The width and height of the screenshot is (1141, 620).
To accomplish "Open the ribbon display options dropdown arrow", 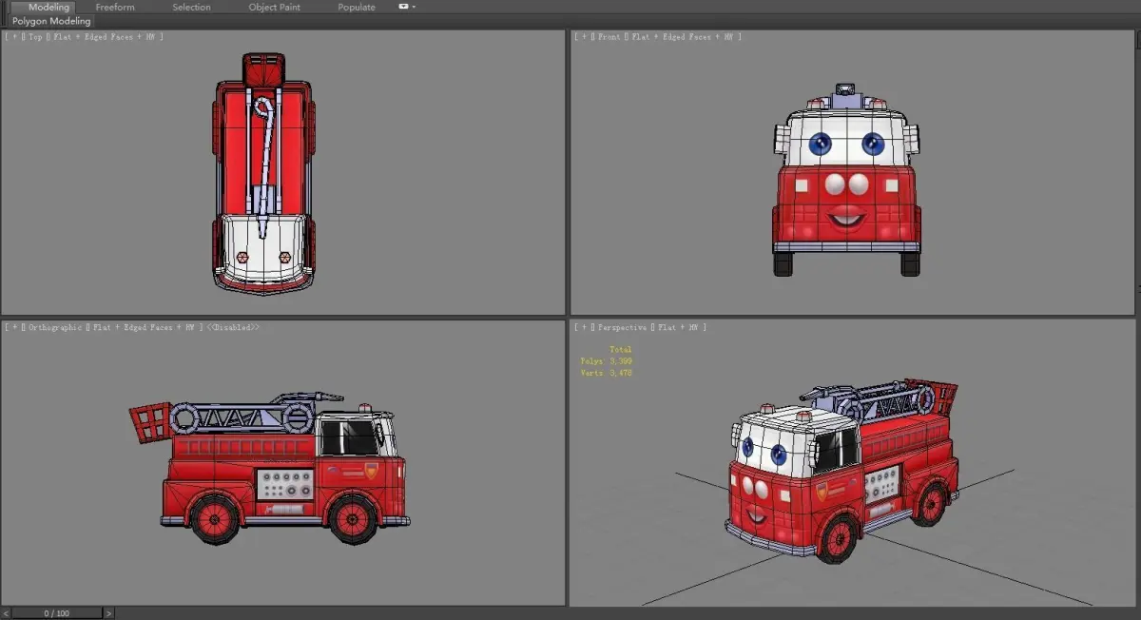I will (415, 7).
